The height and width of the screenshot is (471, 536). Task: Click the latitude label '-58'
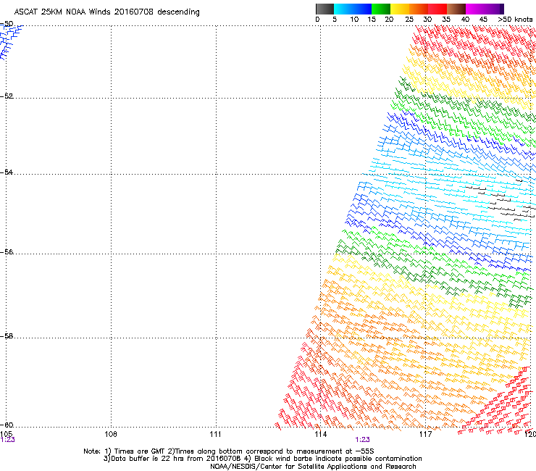7,336
